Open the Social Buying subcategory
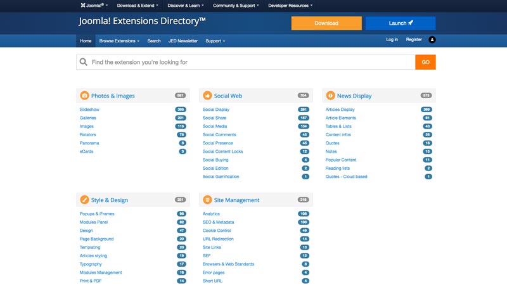507x287 pixels. tap(215, 160)
